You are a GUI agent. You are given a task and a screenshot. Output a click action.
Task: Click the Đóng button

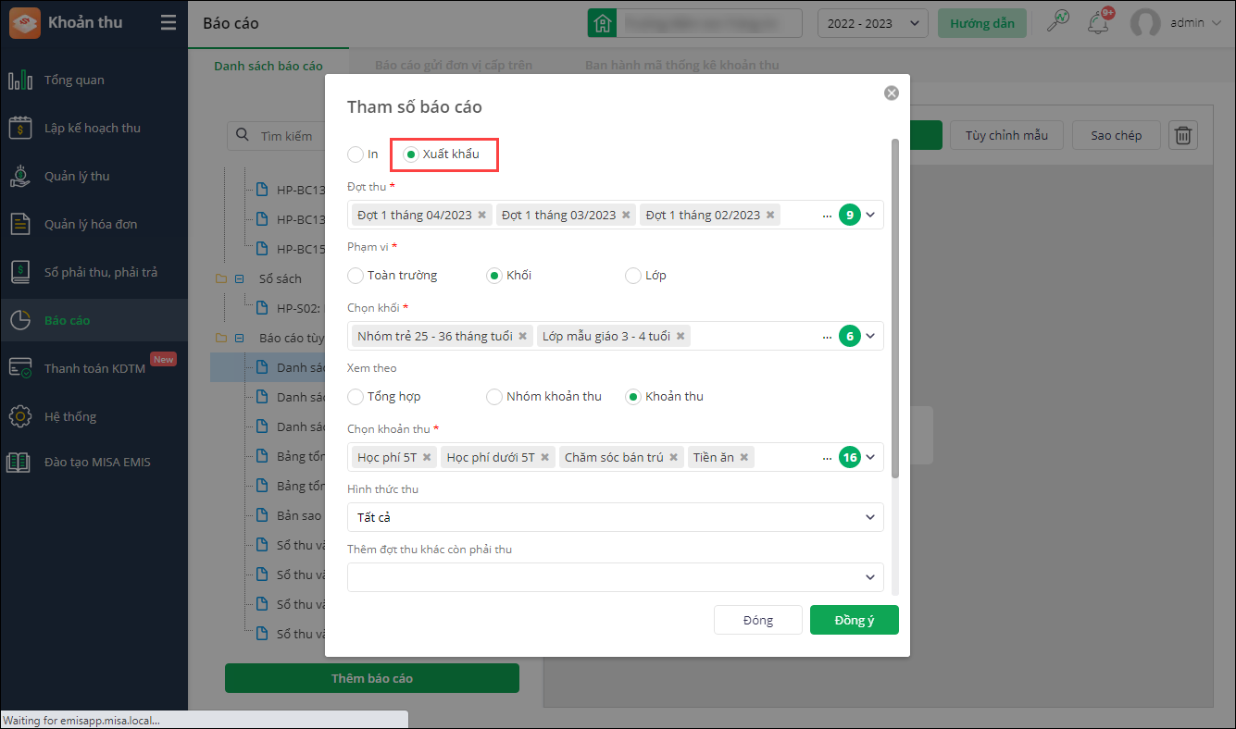point(758,620)
